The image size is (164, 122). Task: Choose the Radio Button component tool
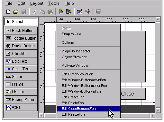[21, 46]
